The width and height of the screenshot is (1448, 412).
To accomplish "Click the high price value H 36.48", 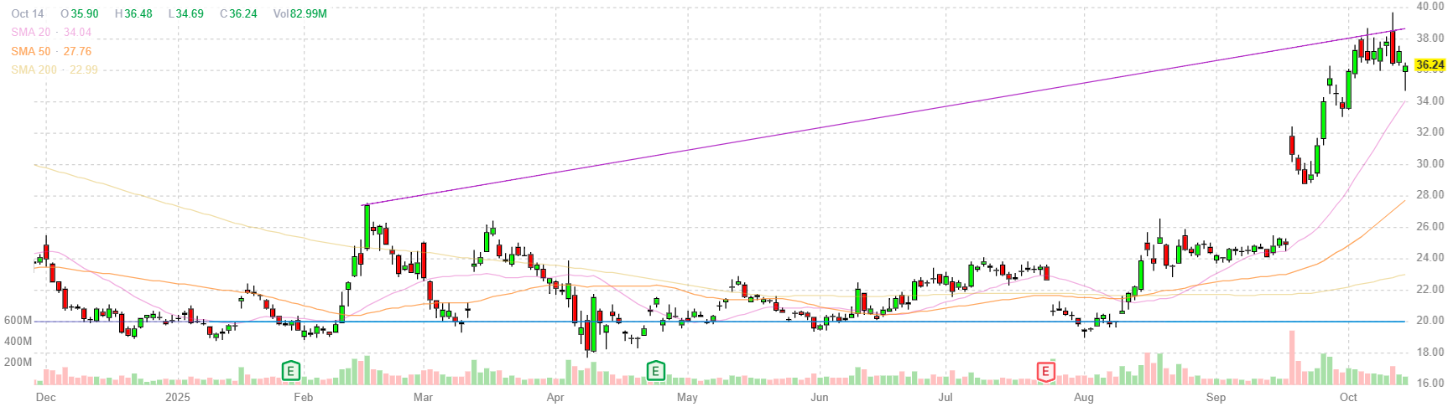I will coord(133,13).
